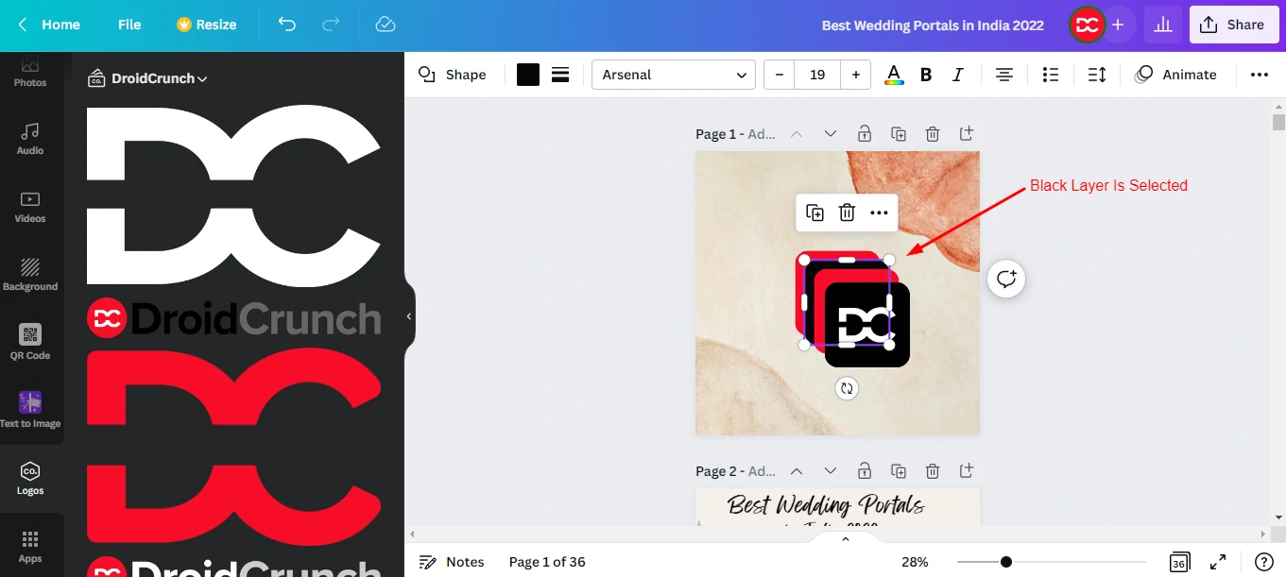Open the Arsenal font dropdown
Screen dimensions: 1286x577
tap(673, 75)
